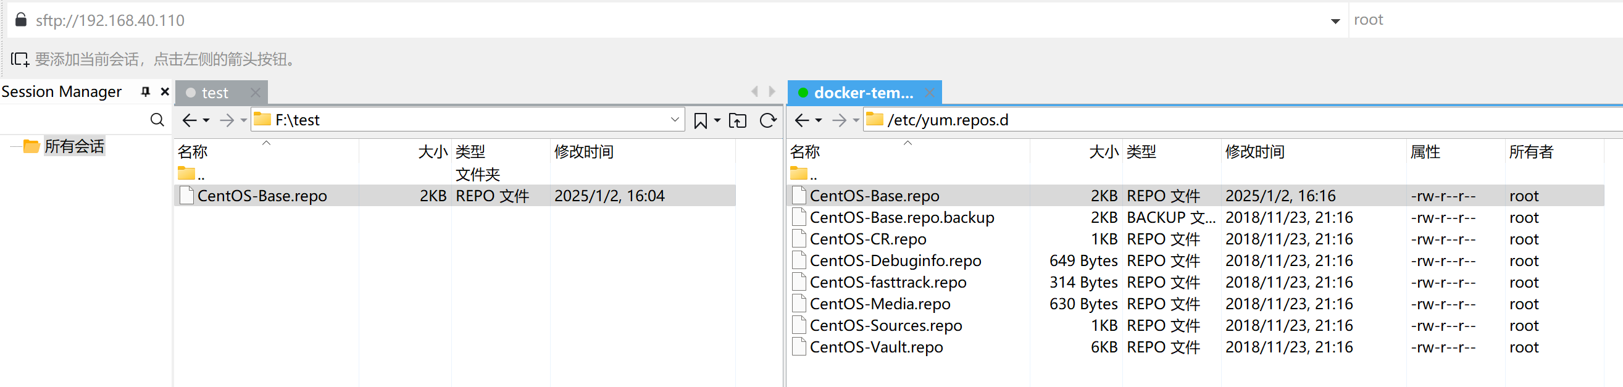Close the Session Manager panel
The width and height of the screenshot is (1623, 387).
[x=165, y=91]
